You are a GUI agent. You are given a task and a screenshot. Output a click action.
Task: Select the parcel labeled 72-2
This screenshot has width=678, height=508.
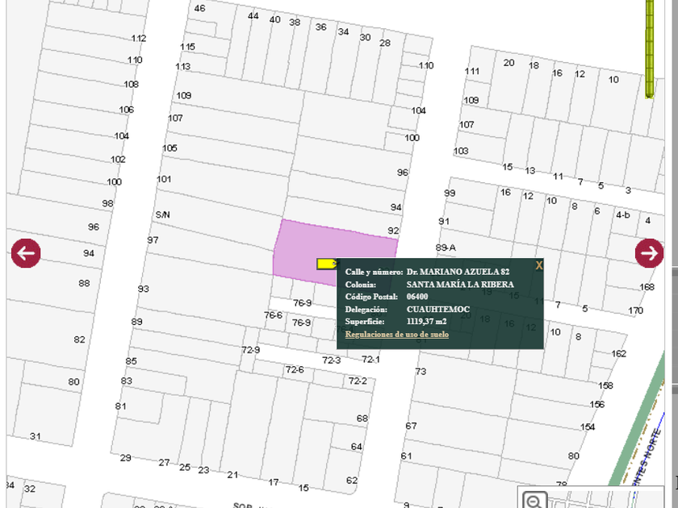358,381
